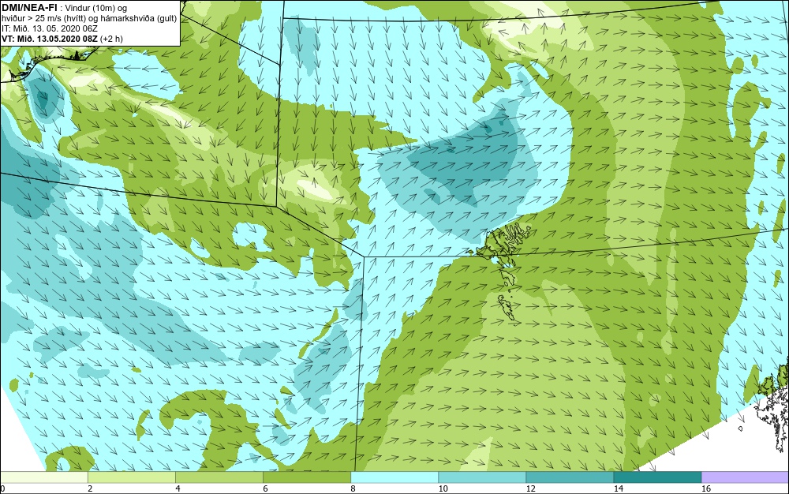
Task: Click the 'hviður > 25 m/s' description line
Action: tap(89, 18)
